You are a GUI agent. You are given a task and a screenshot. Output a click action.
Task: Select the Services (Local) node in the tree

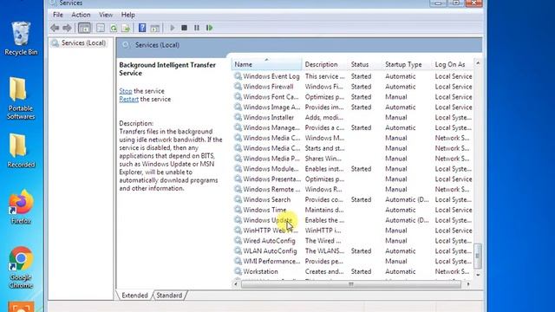[x=79, y=42]
